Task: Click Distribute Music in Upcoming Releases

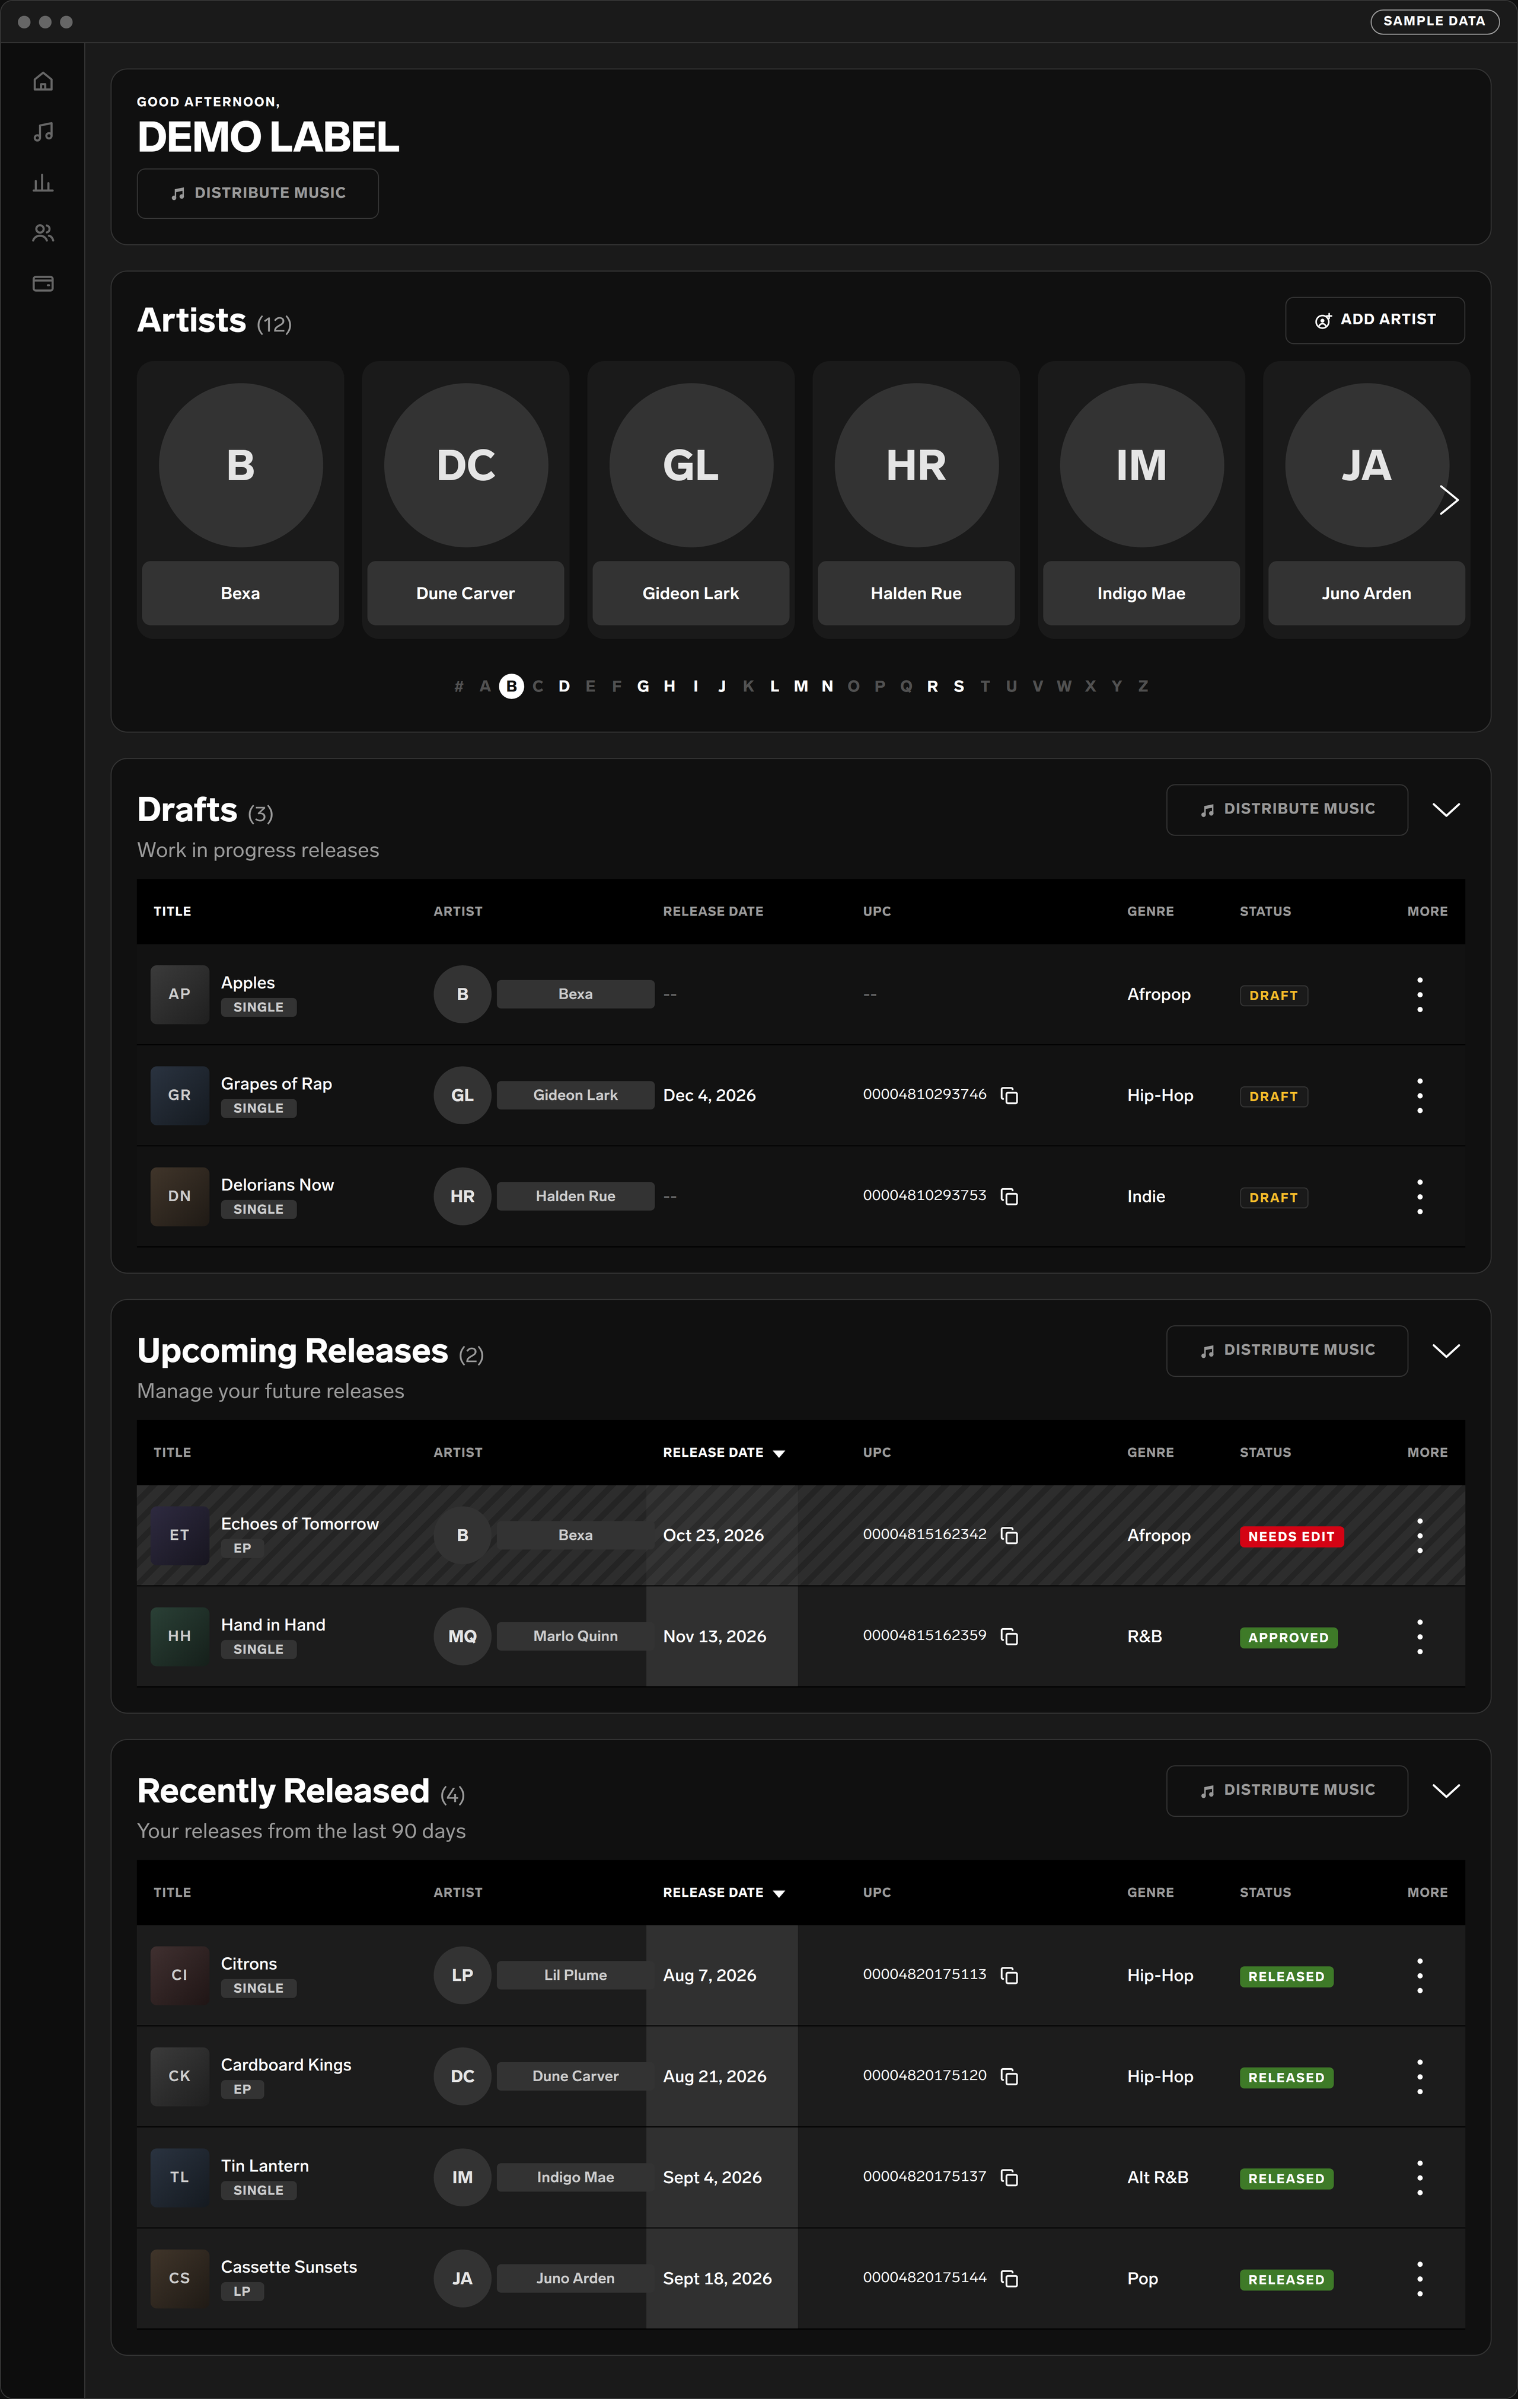Action: point(1287,1350)
